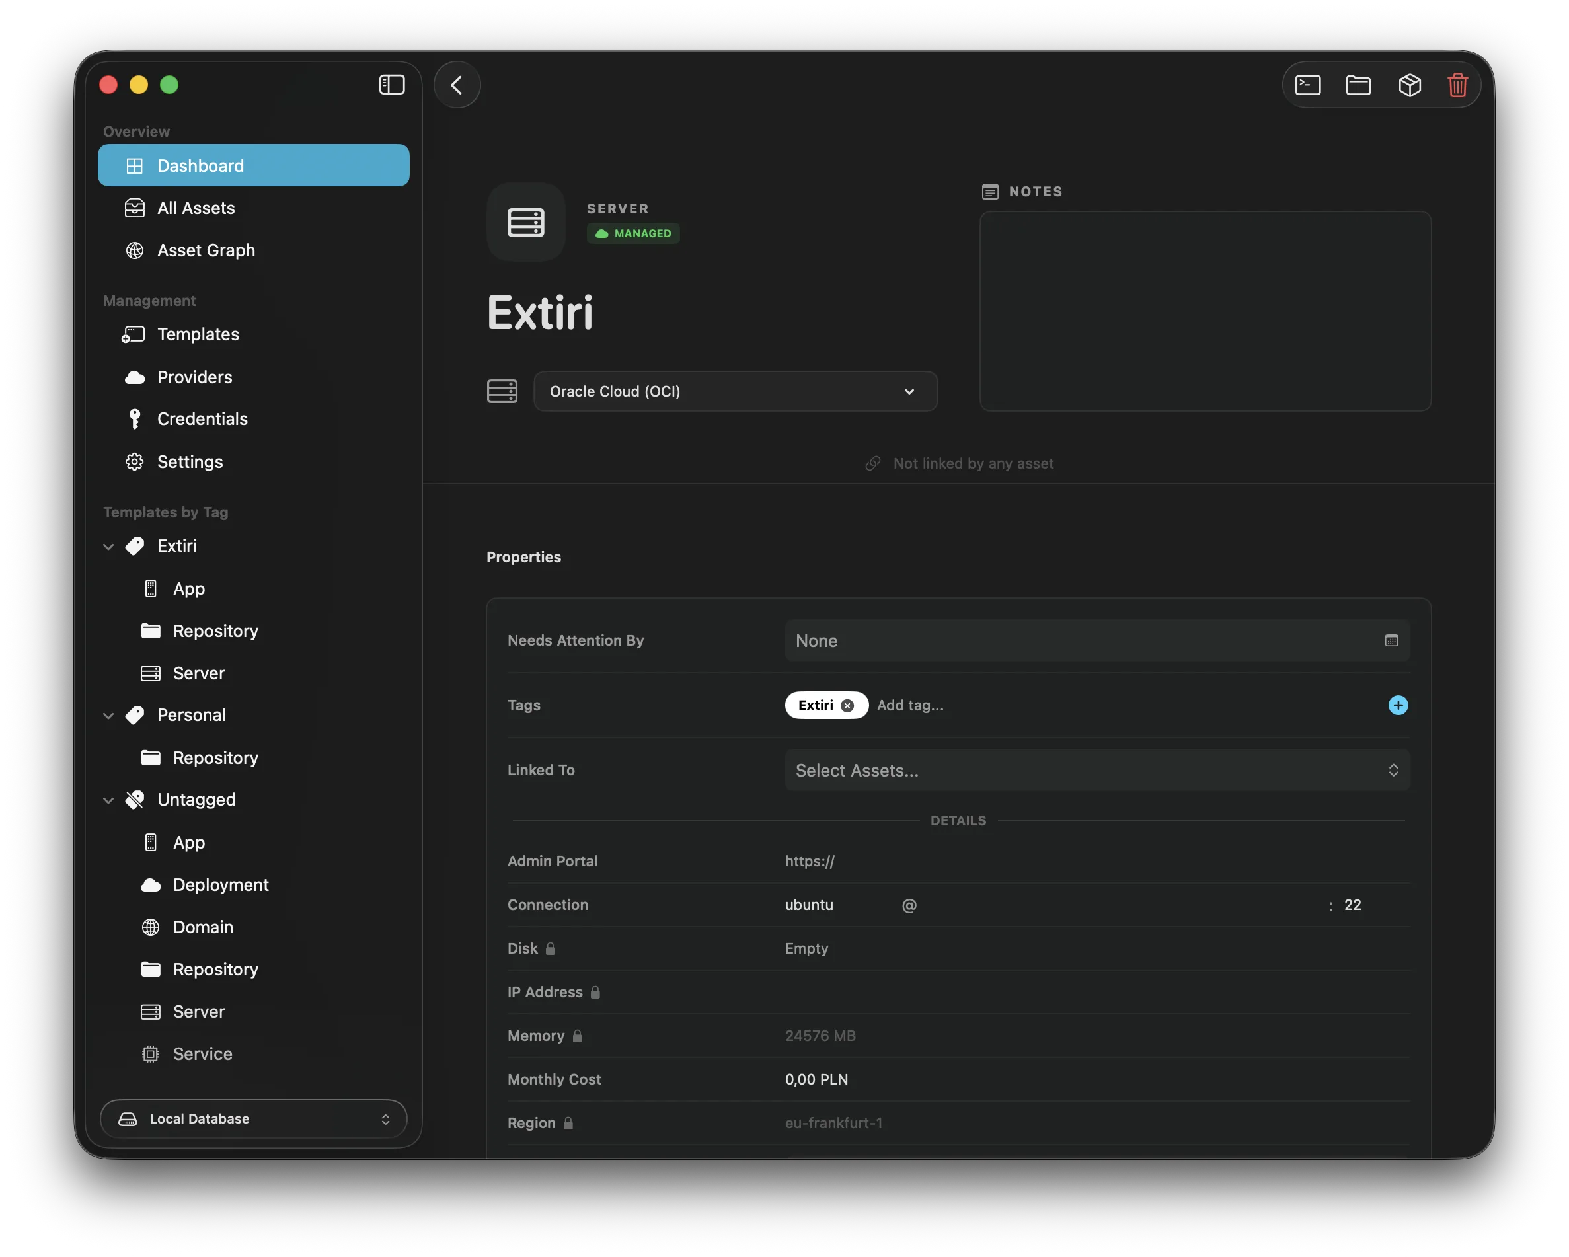
Task: Click the Untagged row in sidebar
Action: pos(253,799)
